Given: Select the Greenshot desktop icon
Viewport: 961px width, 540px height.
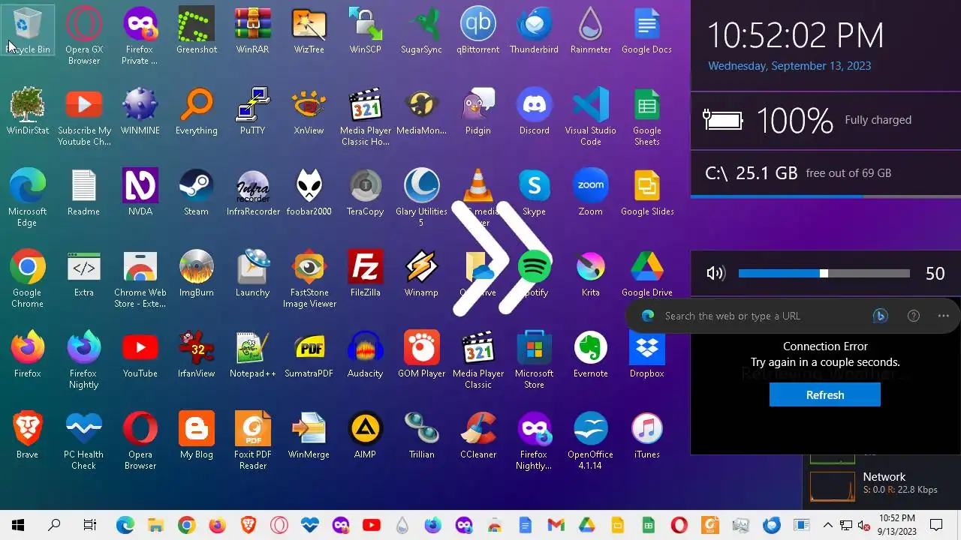Looking at the screenshot, I should click(x=197, y=31).
